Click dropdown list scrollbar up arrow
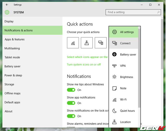This screenshot has height=131, width=166. click(x=139, y=27)
